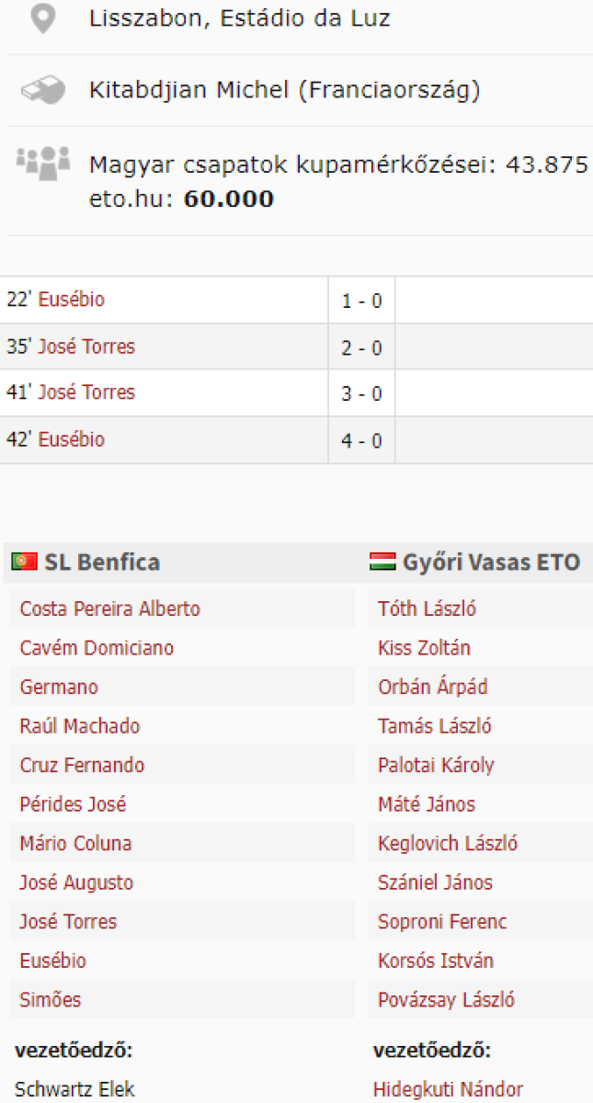Open Costa Pereira Alberto player page
The image size is (593, 1103).
coord(109,608)
